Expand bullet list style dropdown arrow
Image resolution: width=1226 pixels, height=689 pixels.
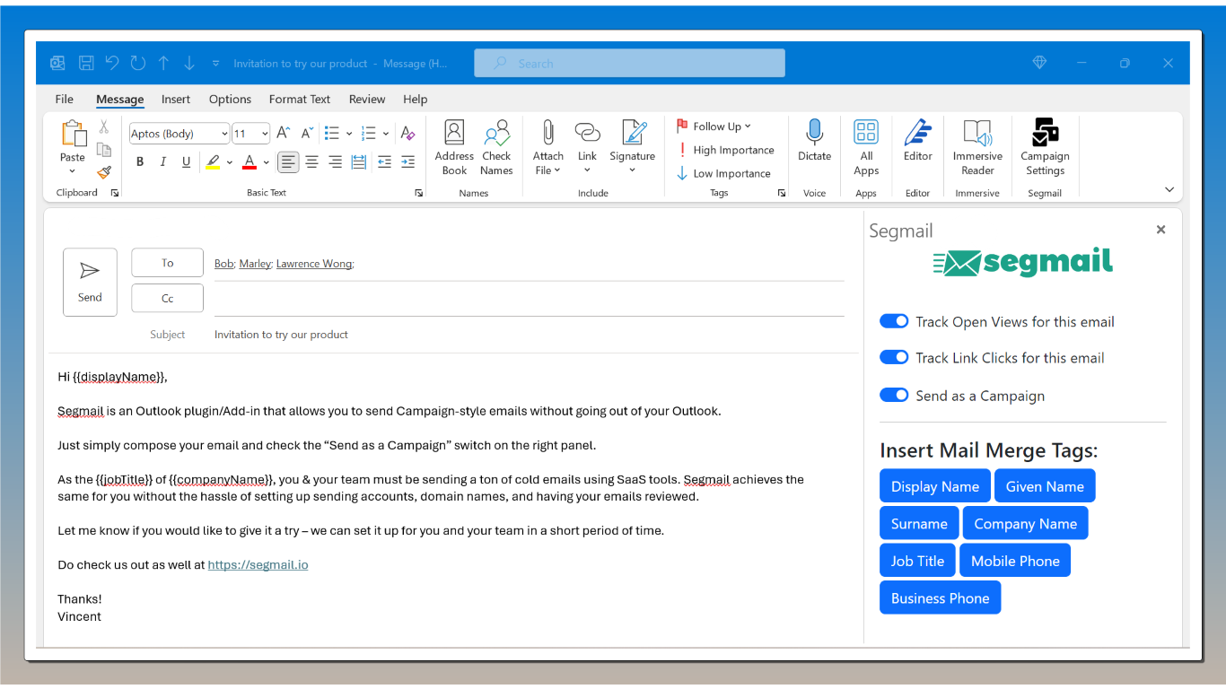(348, 134)
